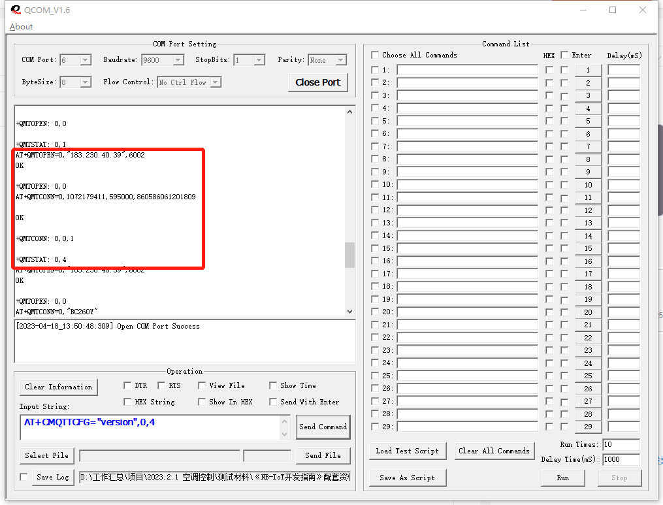Check the select checkbox for command 25

375,376
